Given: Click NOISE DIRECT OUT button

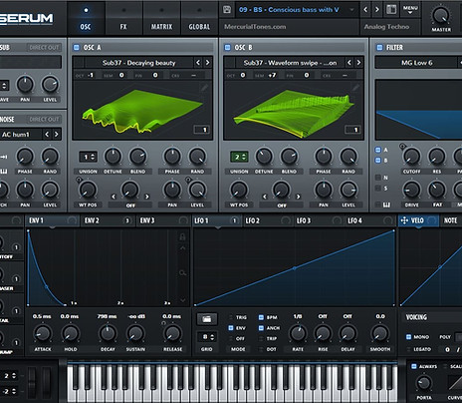Looking at the screenshot, I should [44, 119].
